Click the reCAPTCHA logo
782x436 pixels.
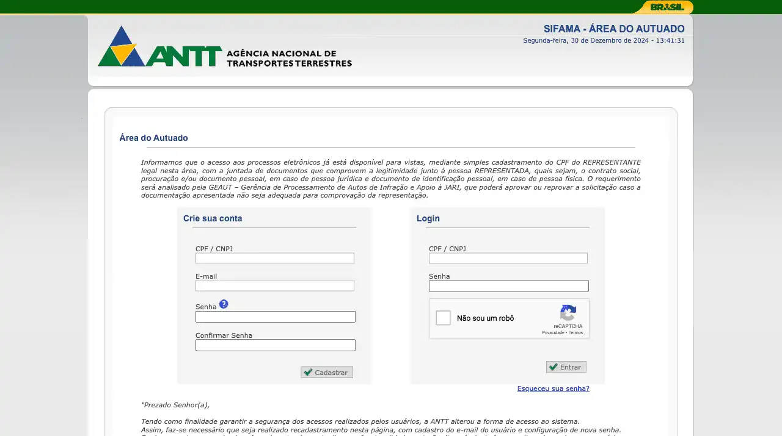coord(568,313)
